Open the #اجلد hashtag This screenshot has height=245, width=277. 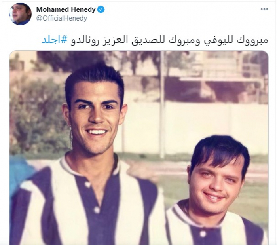tap(55, 40)
